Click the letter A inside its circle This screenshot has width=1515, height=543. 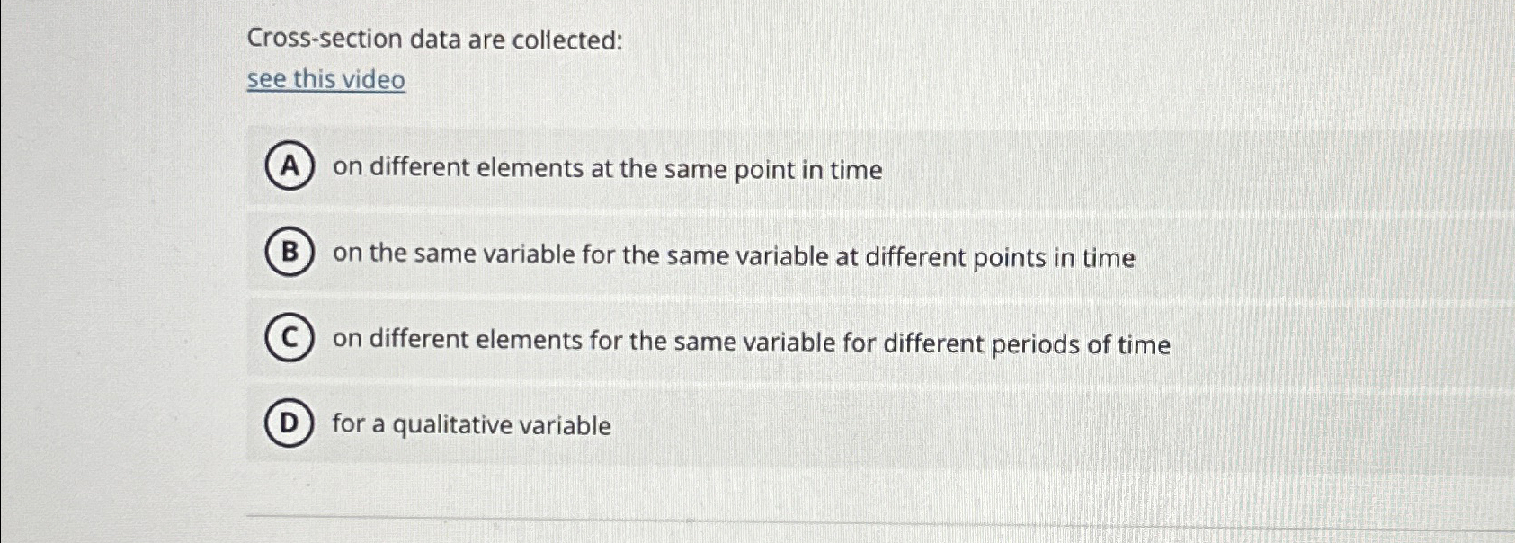tap(289, 166)
